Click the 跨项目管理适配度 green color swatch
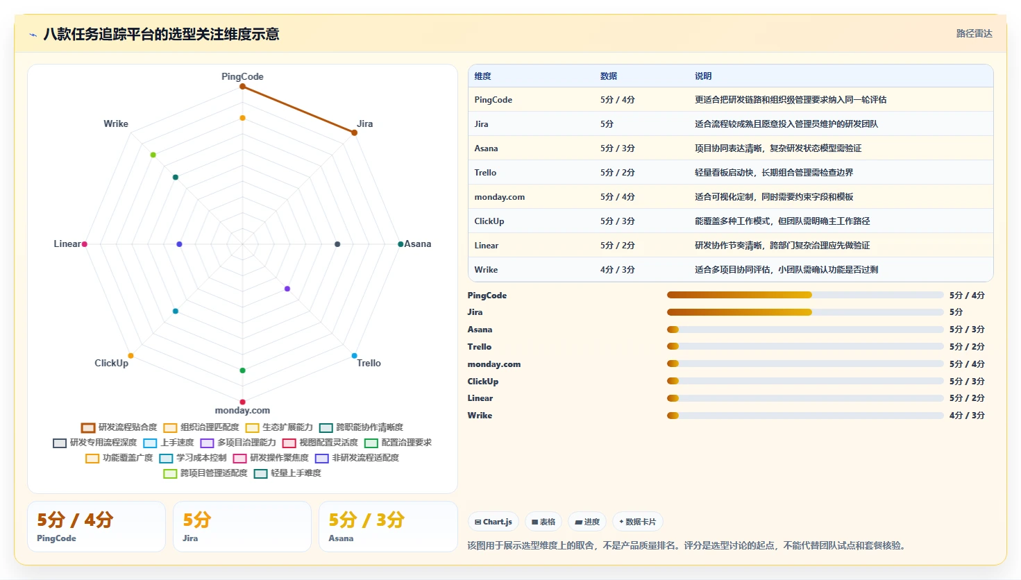 [x=170, y=473]
